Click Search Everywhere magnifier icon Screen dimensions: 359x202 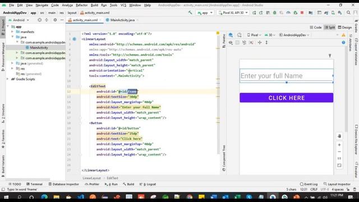pos(348,13)
